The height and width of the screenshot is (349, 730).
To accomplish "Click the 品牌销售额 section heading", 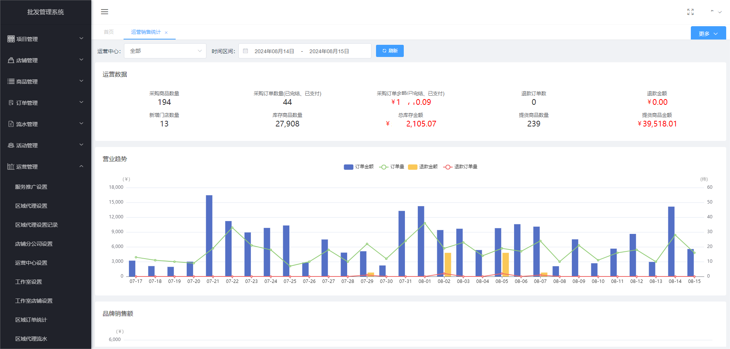I will click(118, 314).
